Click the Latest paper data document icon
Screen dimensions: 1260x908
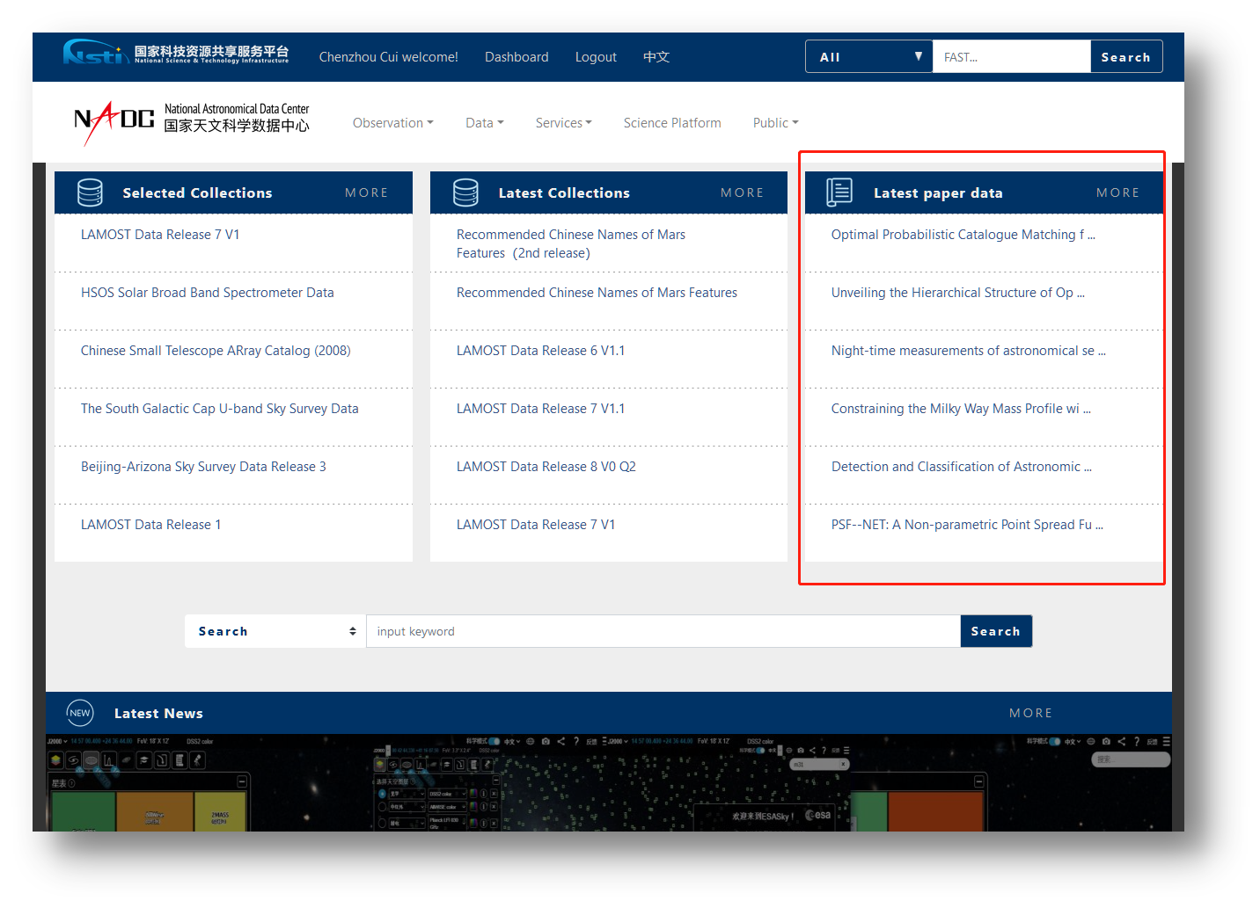(839, 192)
